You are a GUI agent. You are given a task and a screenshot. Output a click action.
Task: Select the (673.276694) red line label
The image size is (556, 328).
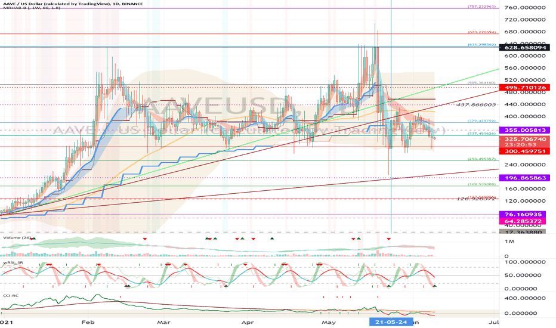point(481,32)
